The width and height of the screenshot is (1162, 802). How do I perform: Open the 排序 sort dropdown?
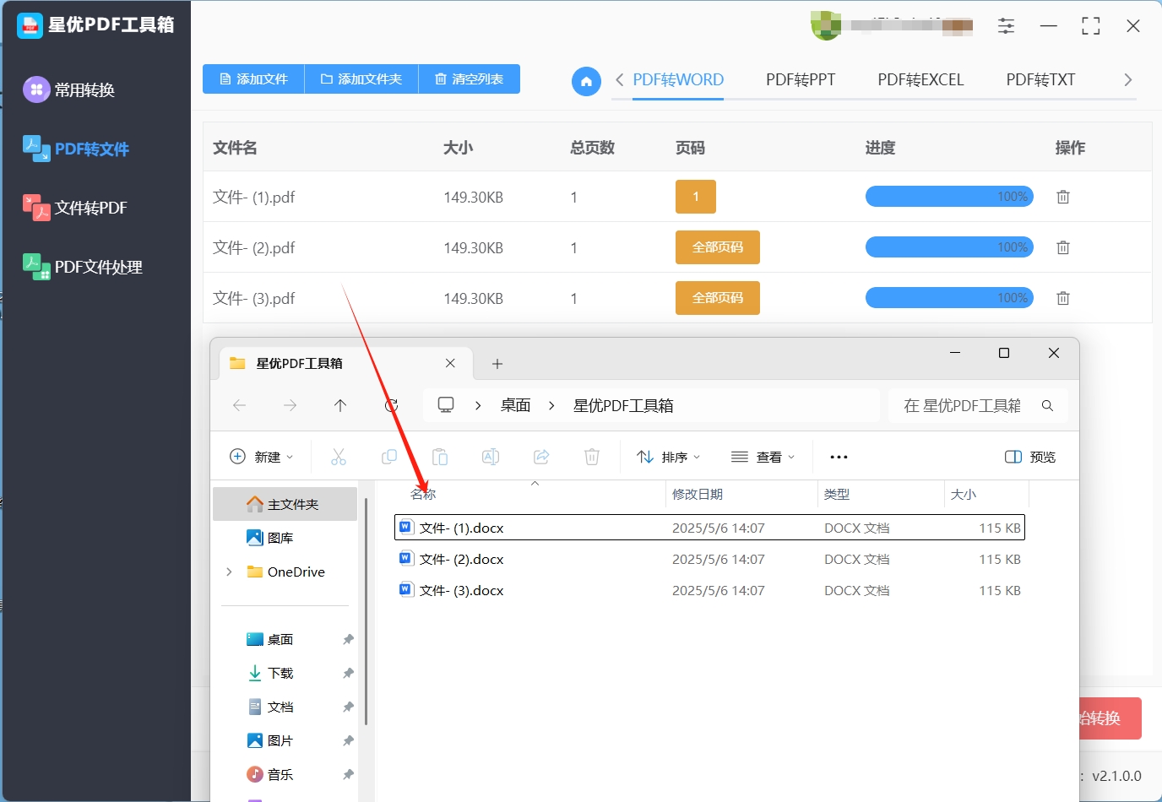(x=669, y=457)
